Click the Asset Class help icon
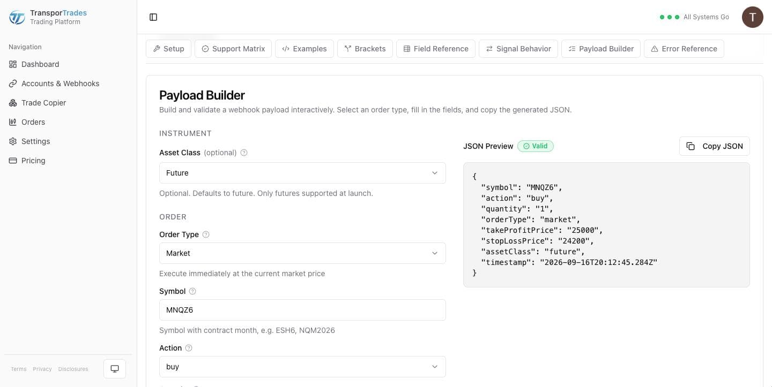The image size is (772, 387). [244, 153]
